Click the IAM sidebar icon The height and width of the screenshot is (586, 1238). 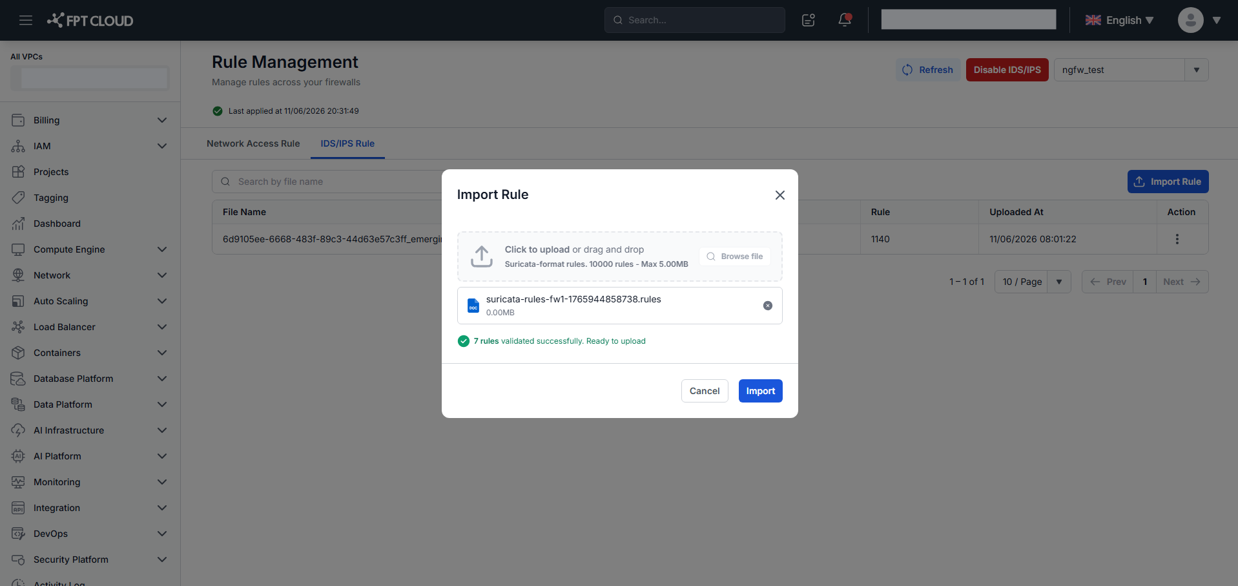coord(18,146)
